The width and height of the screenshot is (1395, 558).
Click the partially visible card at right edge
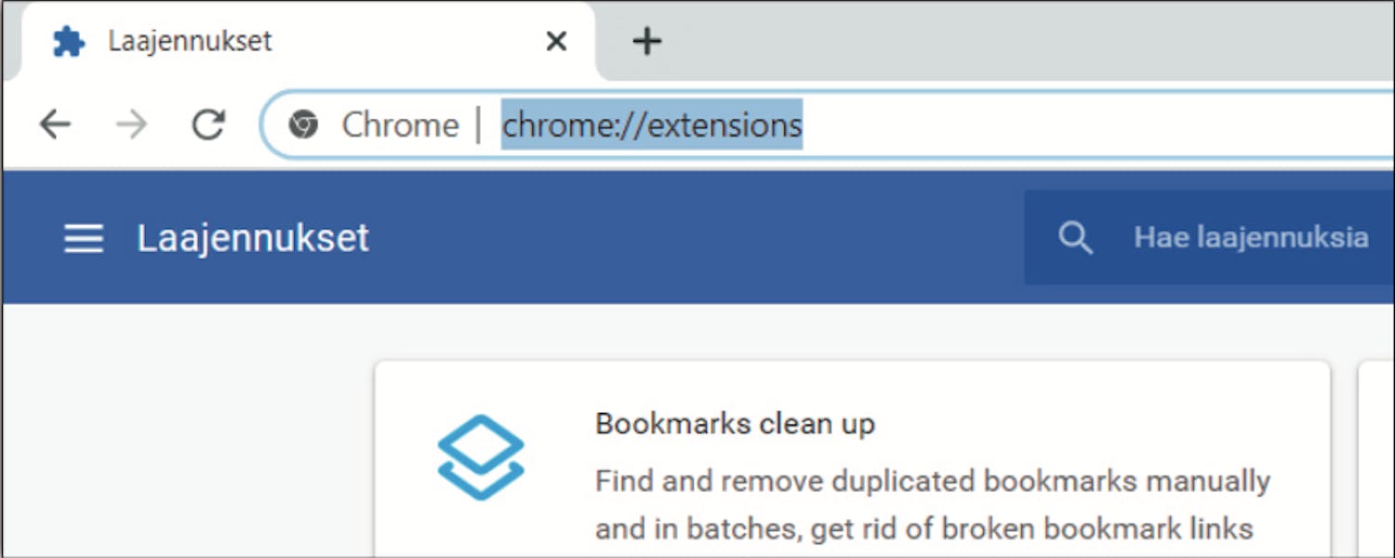1377,459
